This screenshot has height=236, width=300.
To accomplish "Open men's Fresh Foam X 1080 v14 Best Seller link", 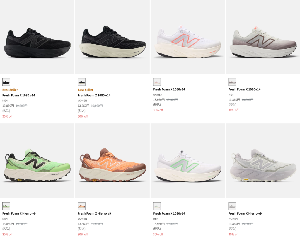I will coord(19,95).
